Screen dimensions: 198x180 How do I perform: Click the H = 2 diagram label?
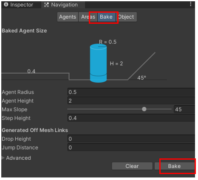pos(116,64)
